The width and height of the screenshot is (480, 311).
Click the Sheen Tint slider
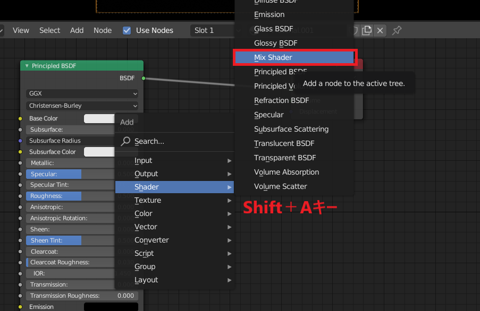pyautogui.click(x=70, y=240)
